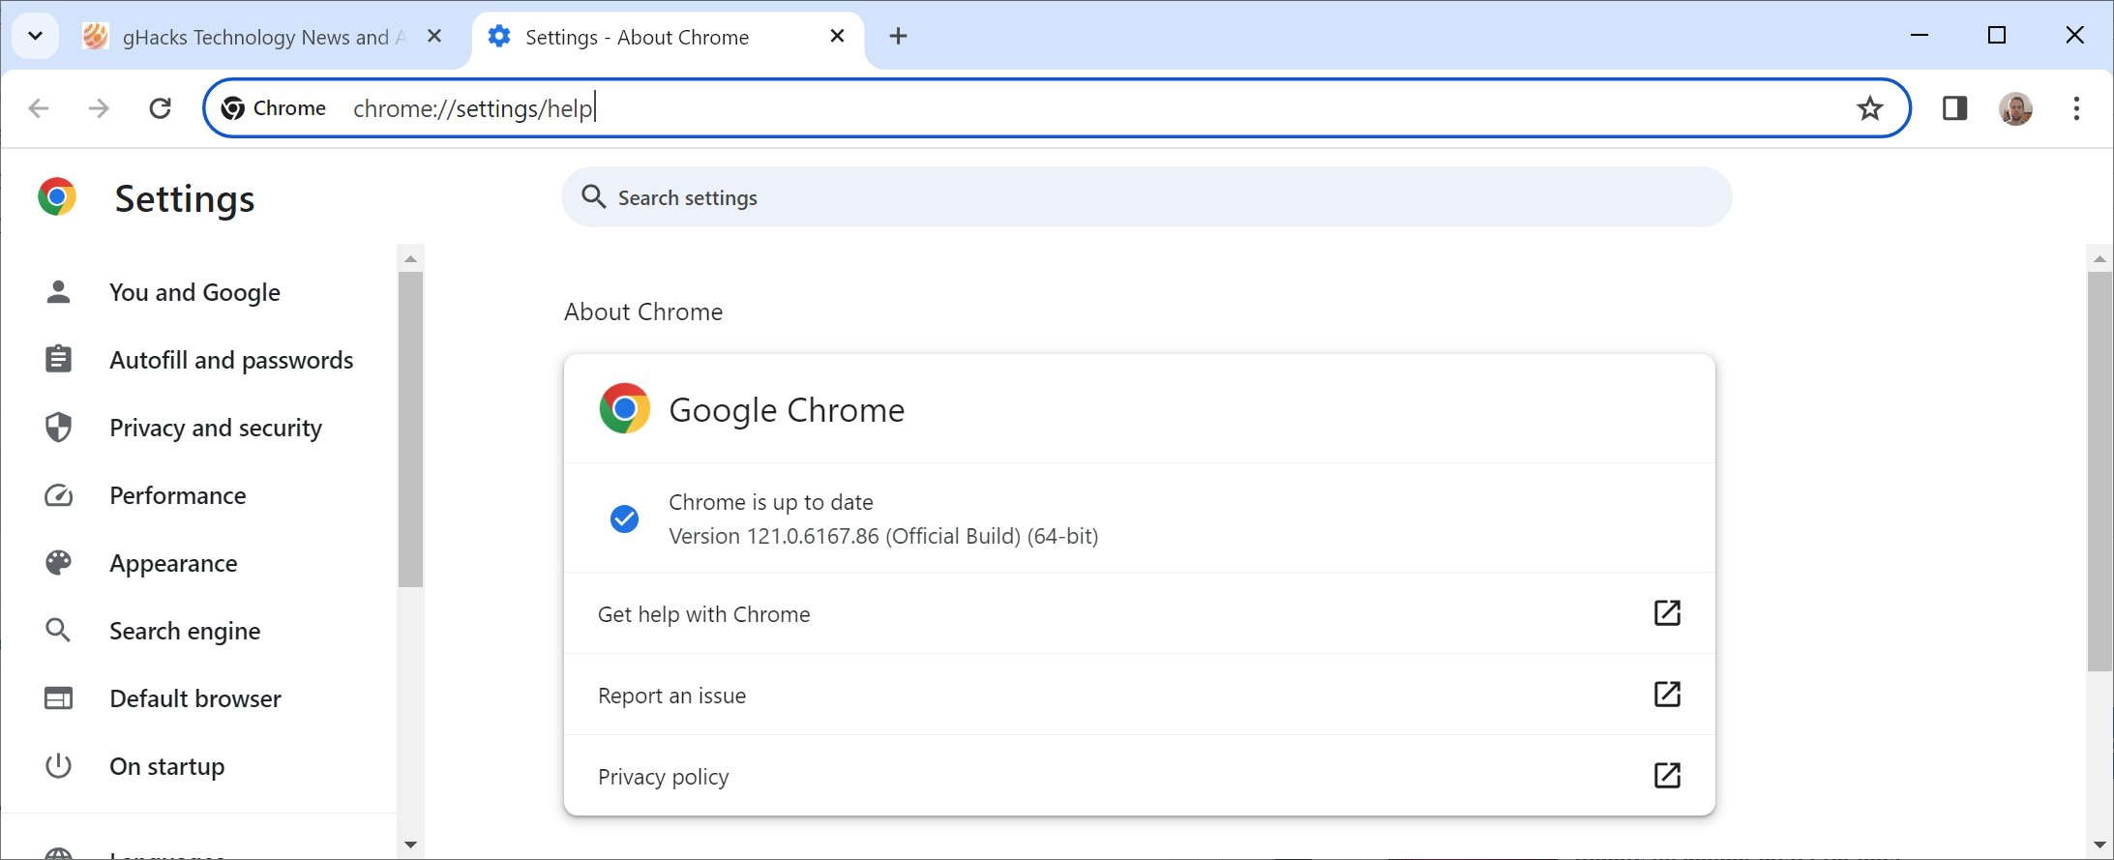Click the window icon for Default browser
The height and width of the screenshot is (860, 2114).
click(58, 698)
